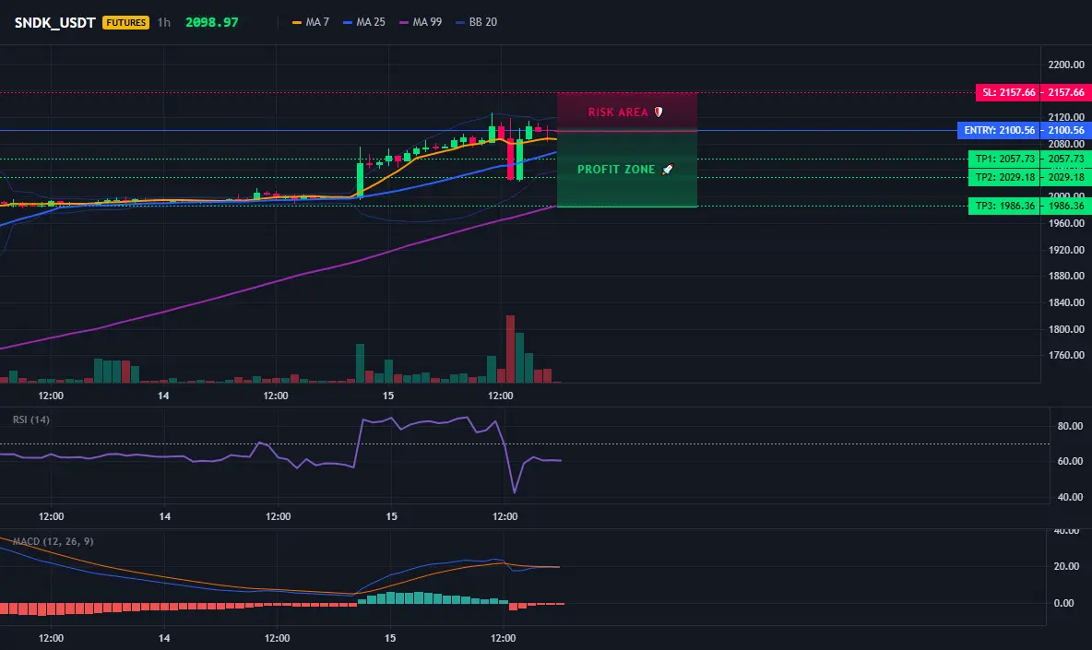Screen dimensions: 1092x650
Task: Toggle the MA 99 legend entry
Action: (x=421, y=22)
